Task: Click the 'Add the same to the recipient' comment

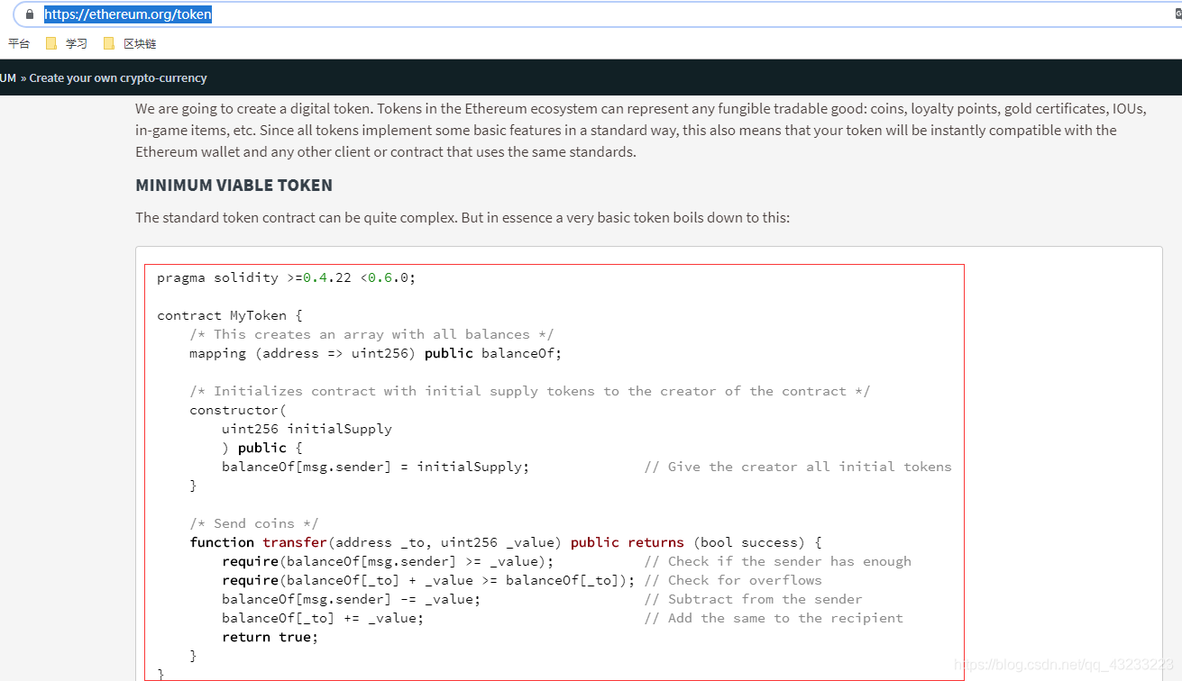Action: 774,618
